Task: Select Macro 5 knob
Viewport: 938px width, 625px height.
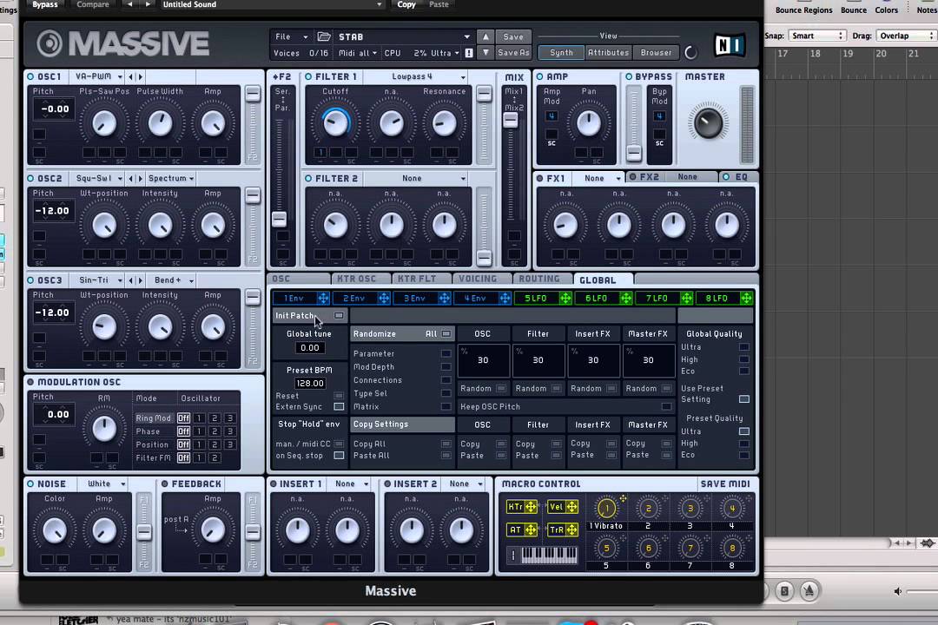Action: click(606, 548)
